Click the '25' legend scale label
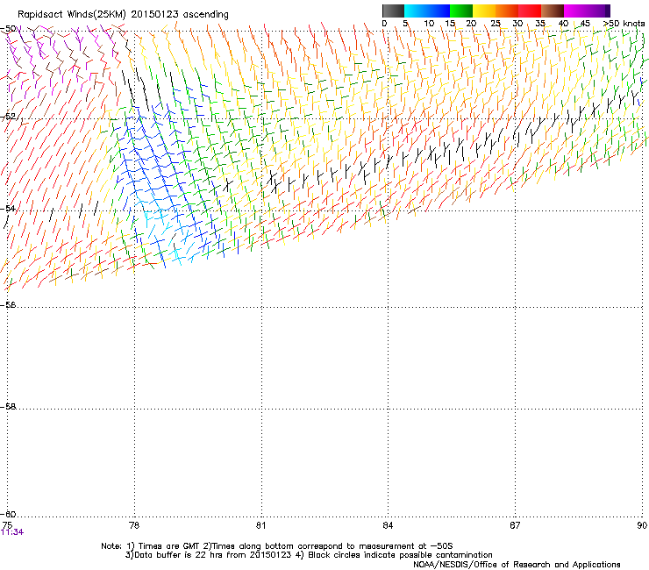 click(496, 24)
